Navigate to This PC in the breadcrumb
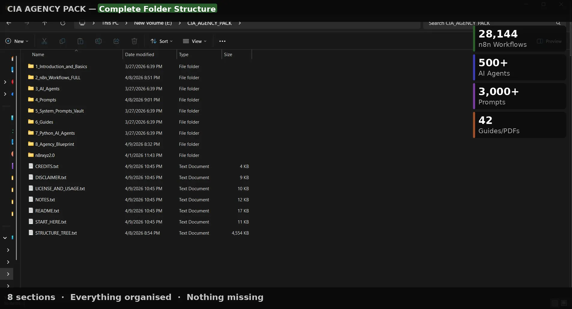 [x=110, y=23]
